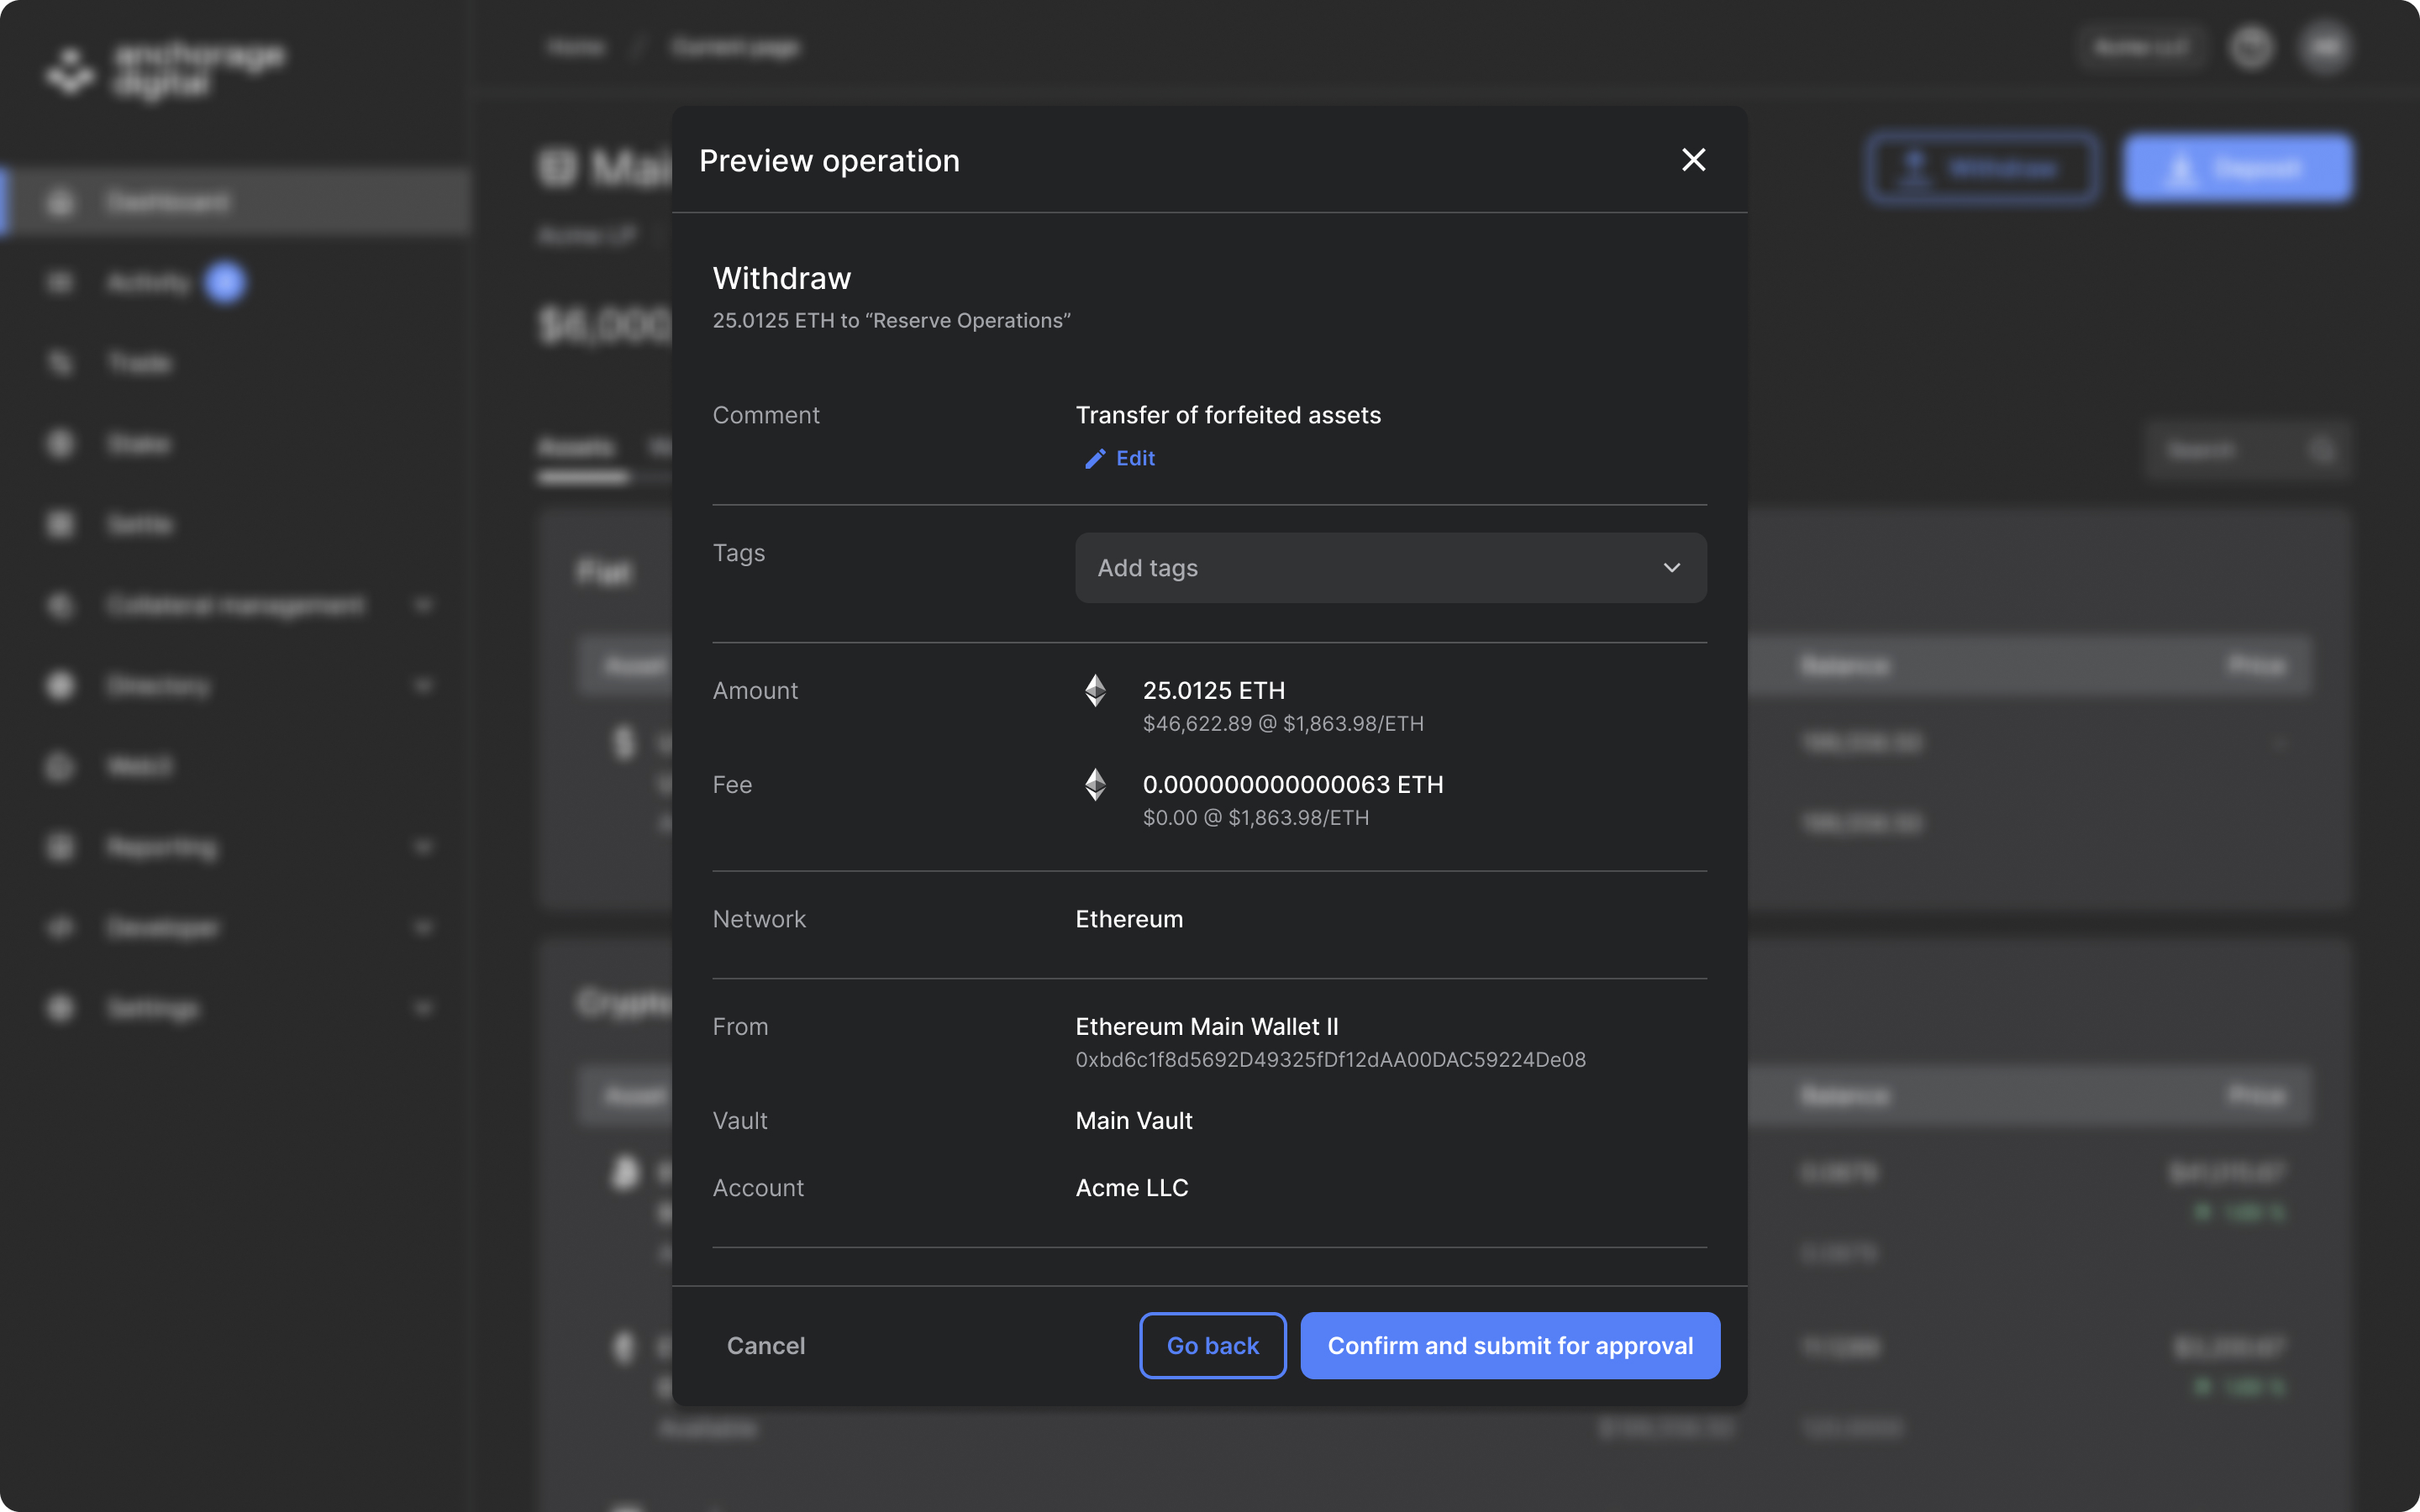Click the Main Vault value
Image resolution: width=2420 pixels, height=1512 pixels.
coord(1134,1120)
